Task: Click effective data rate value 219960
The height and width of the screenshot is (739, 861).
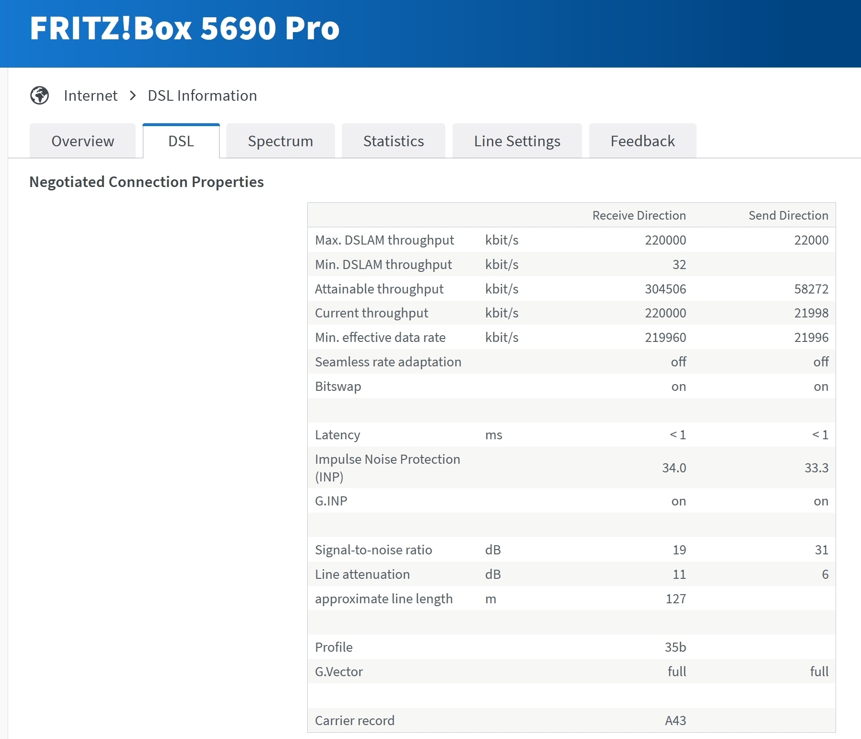Action: (665, 337)
